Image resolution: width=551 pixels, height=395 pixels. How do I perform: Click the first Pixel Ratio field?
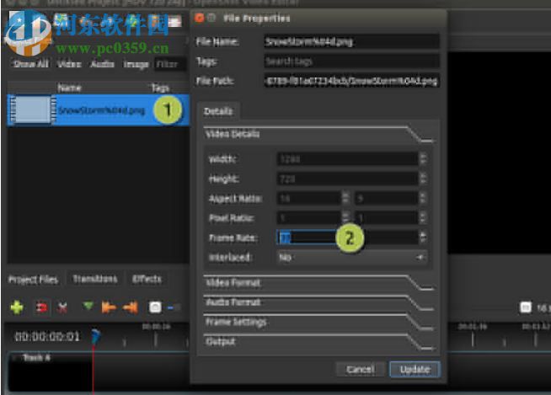click(x=309, y=218)
